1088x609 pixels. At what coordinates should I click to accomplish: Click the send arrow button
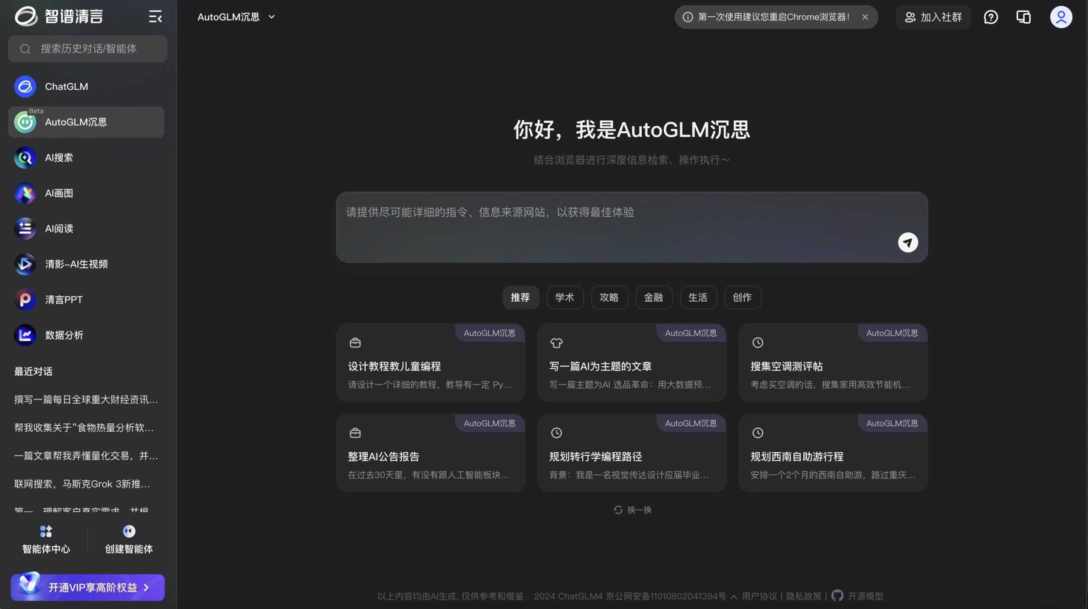(908, 242)
